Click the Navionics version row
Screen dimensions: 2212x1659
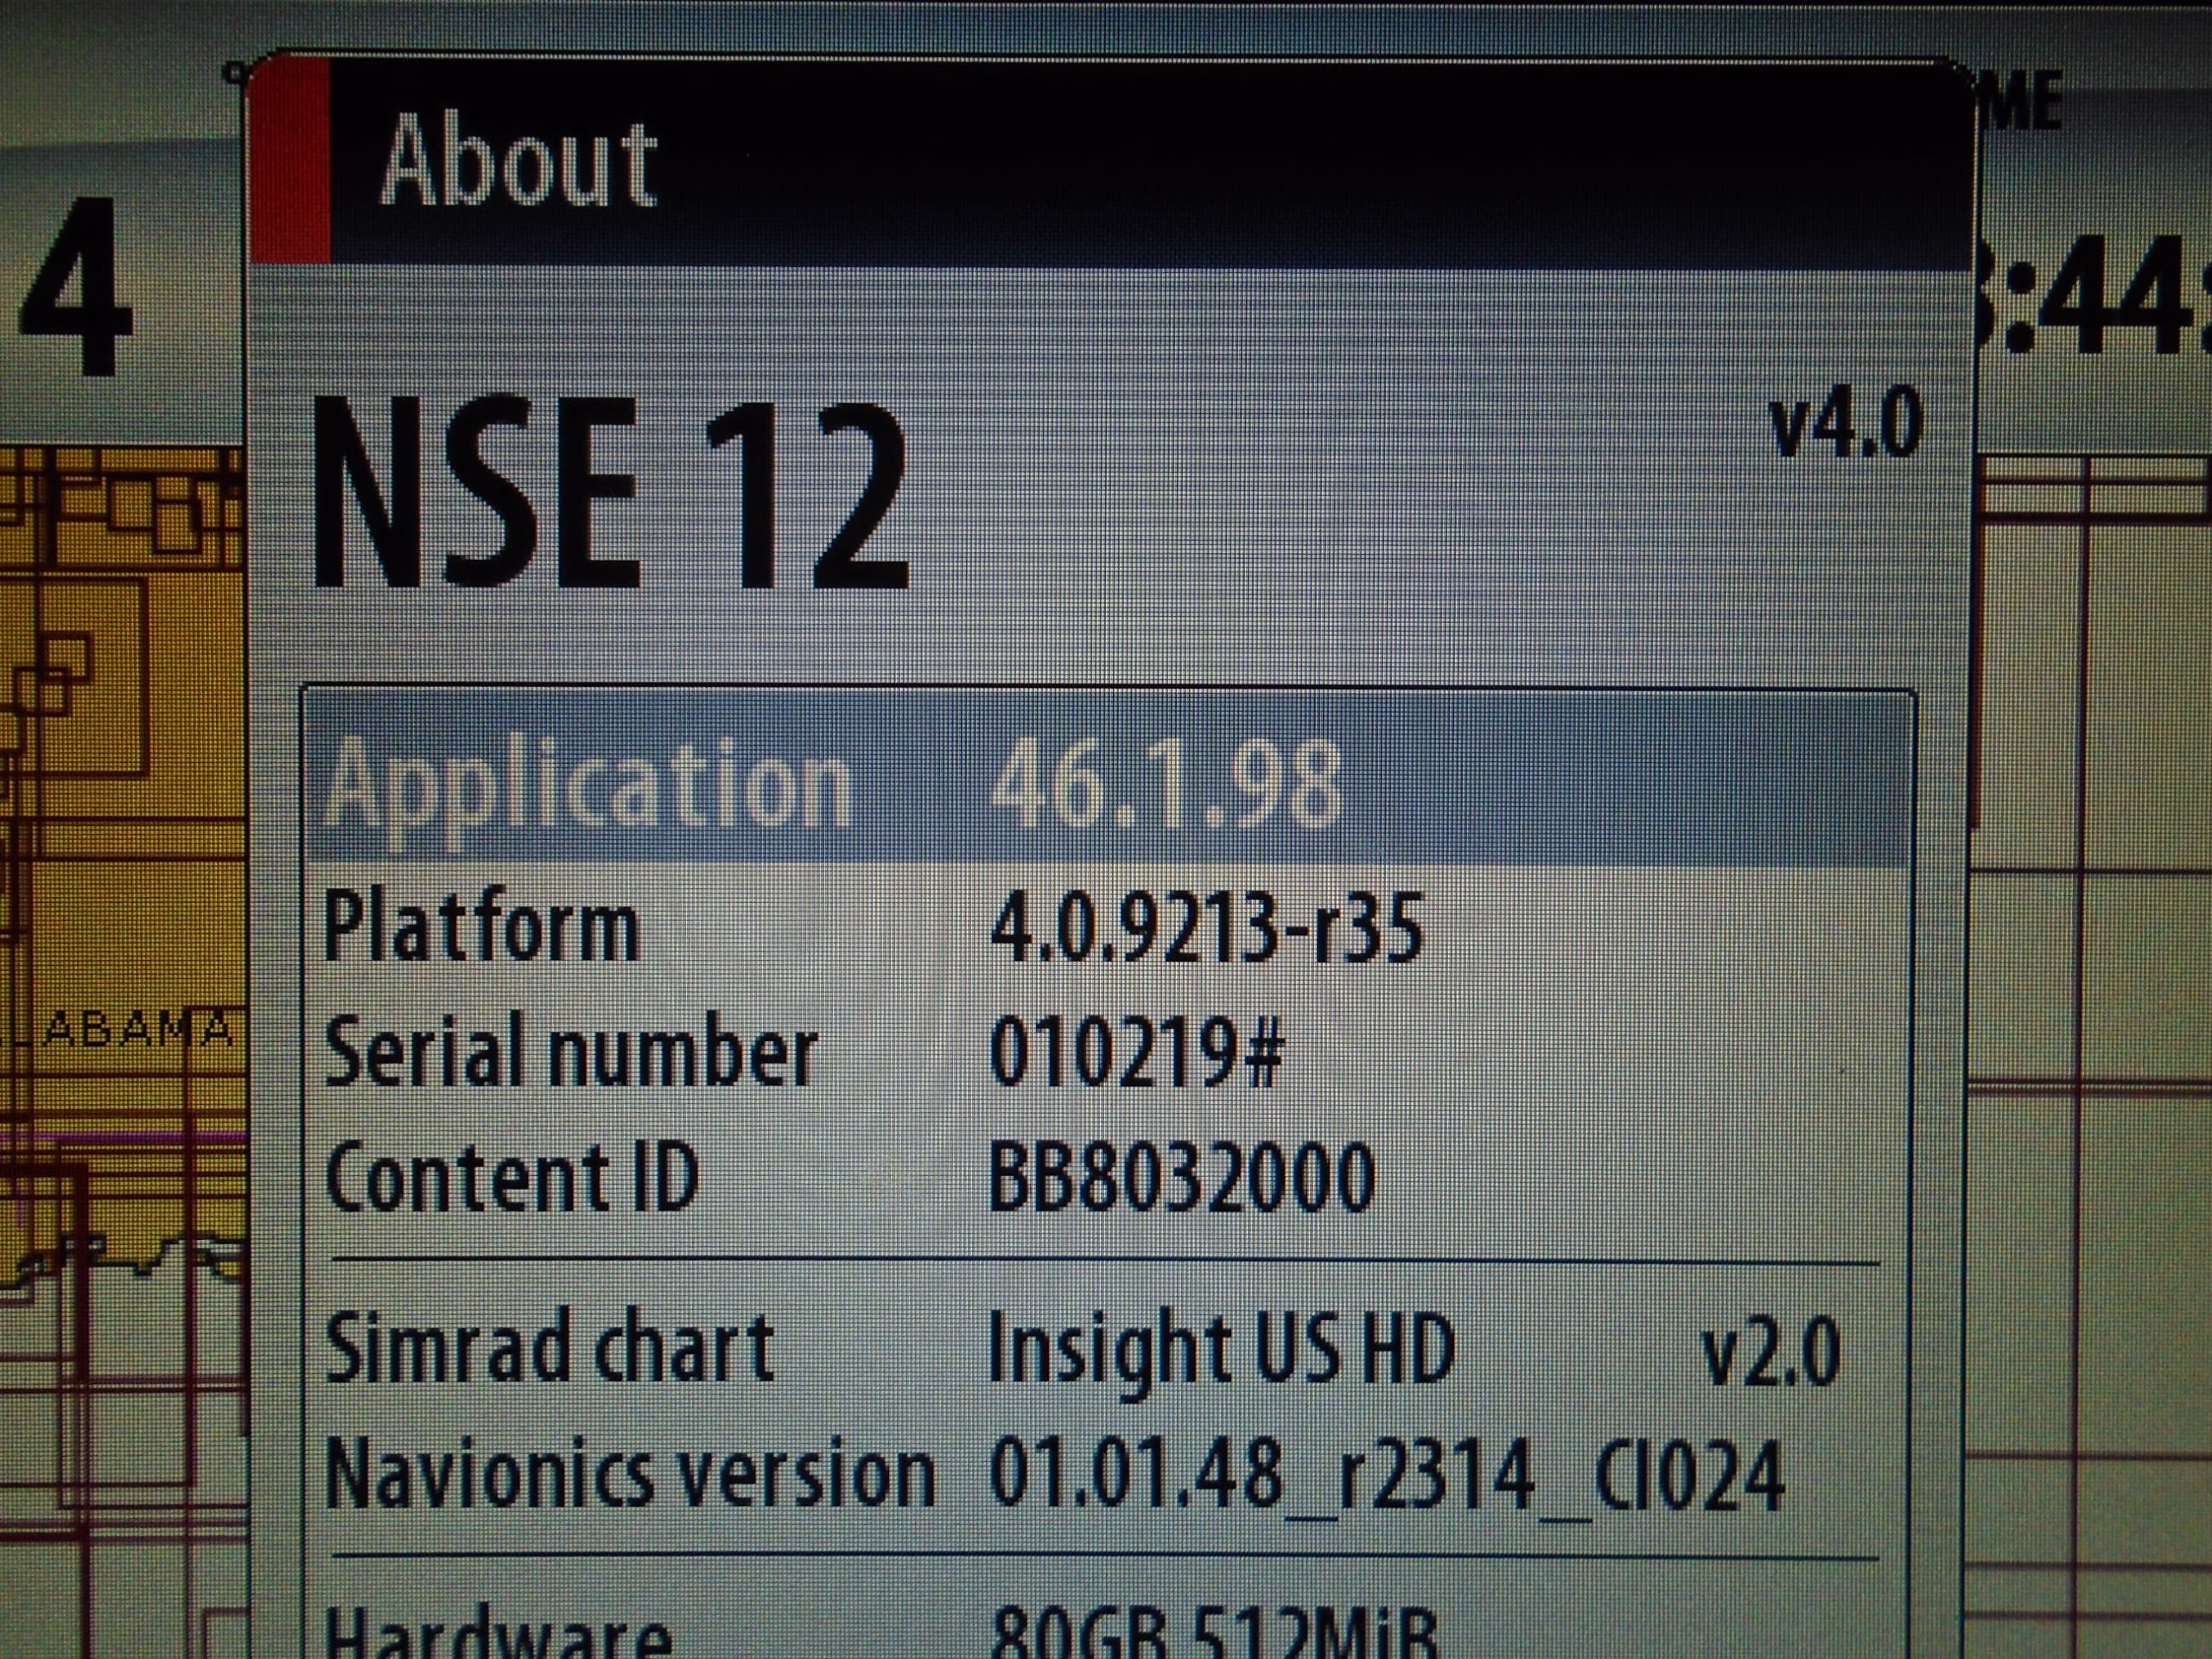(1105, 1475)
